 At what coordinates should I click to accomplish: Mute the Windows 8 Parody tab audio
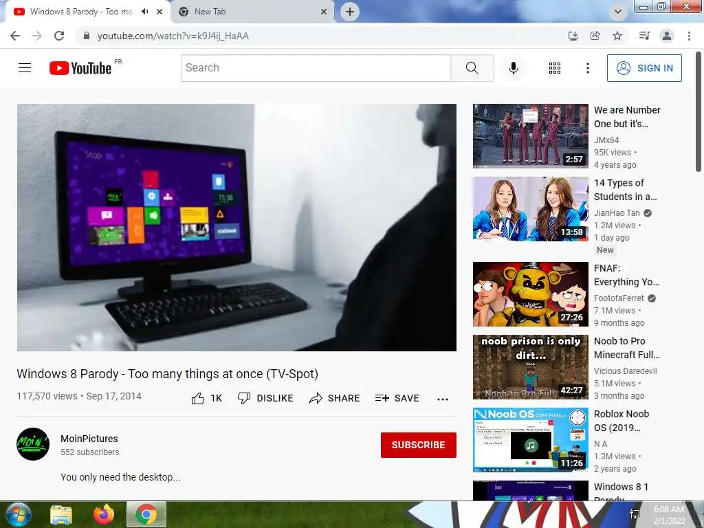point(144,12)
